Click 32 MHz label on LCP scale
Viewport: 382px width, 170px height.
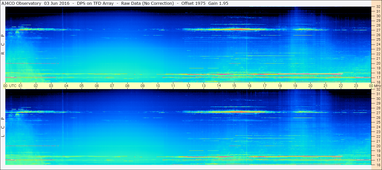pos(378,89)
